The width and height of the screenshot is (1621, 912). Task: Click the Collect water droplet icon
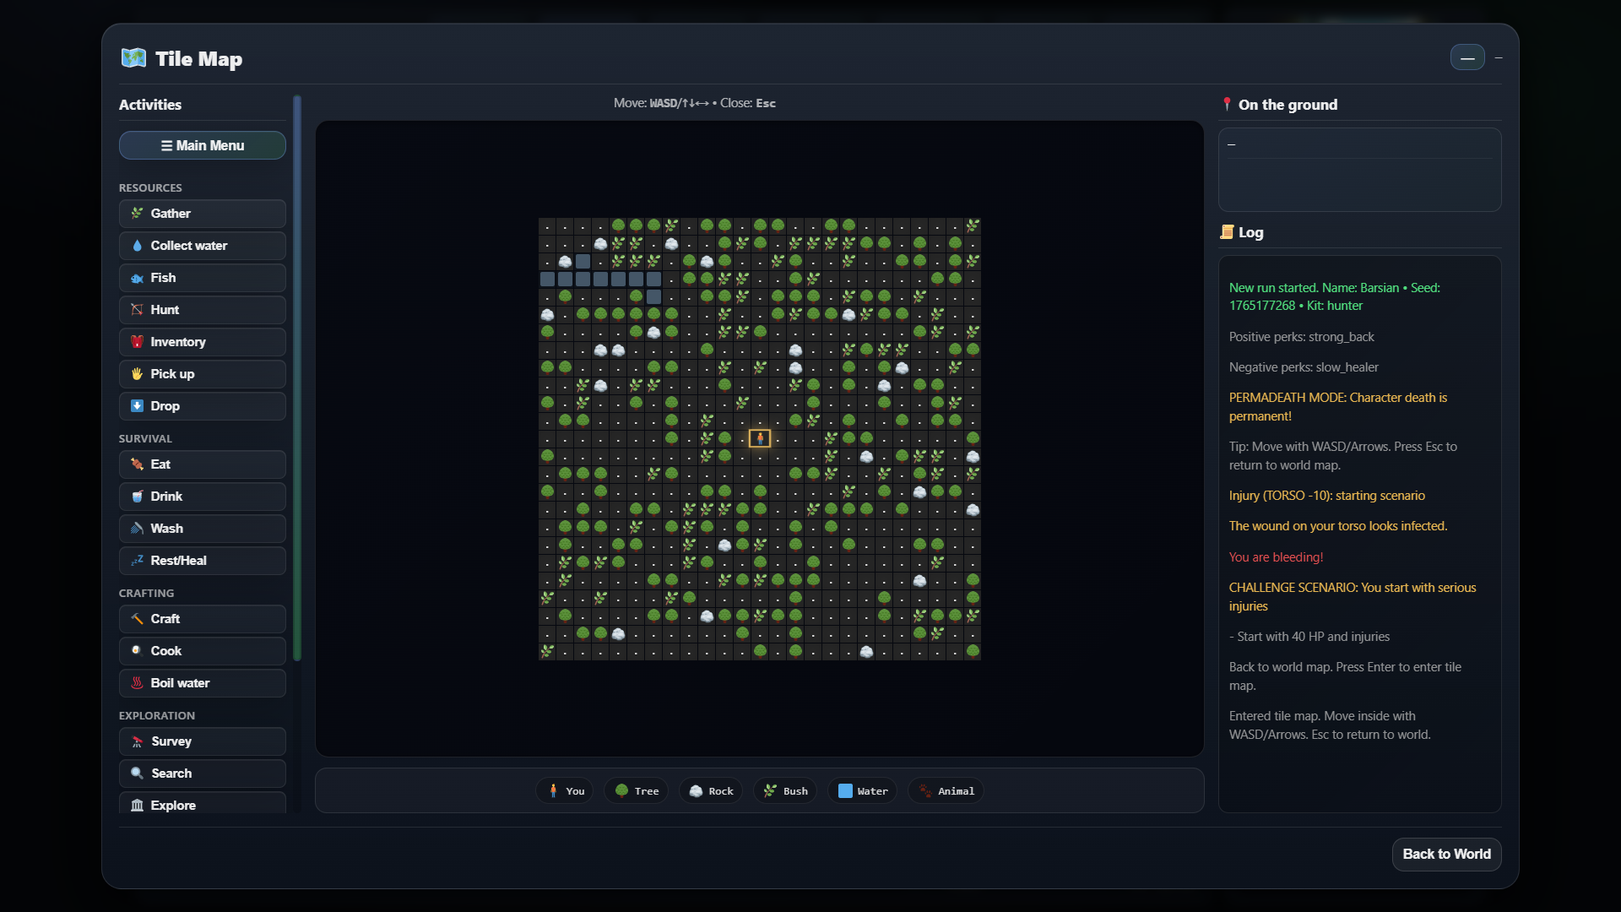[x=138, y=246]
